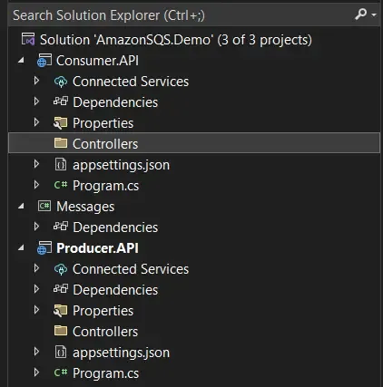383x387 pixels.
Task: Click the Messages C# project icon
Action: coord(44,207)
